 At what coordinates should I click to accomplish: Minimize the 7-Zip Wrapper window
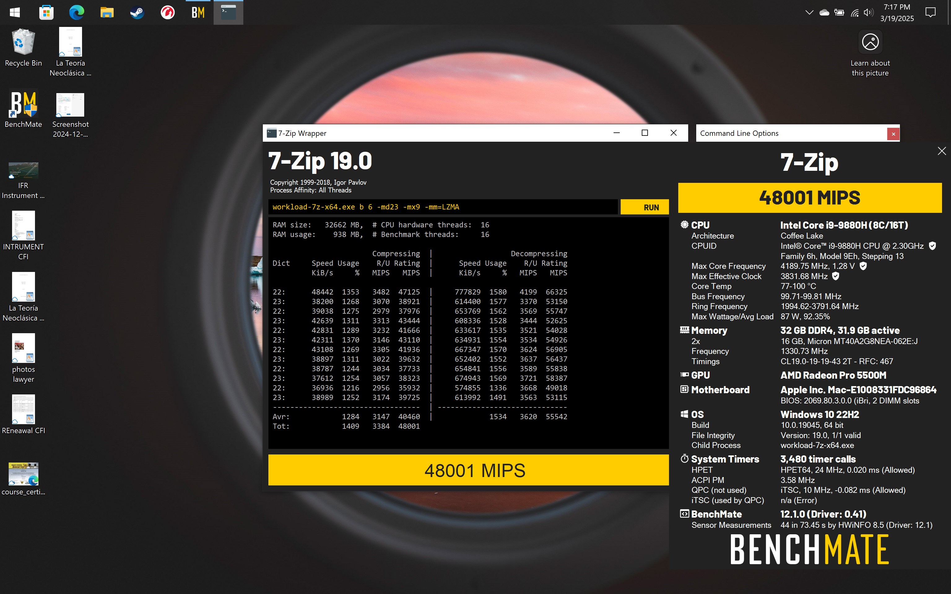point(616,133)
